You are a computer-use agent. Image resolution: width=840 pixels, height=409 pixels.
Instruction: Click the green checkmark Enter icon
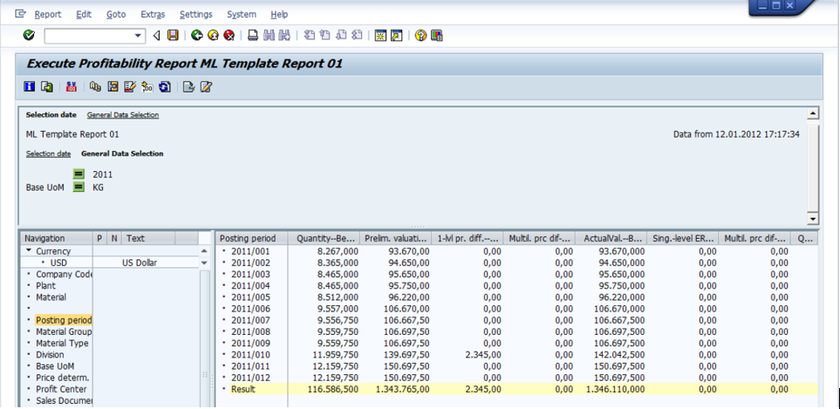click(x=29, y=36)
